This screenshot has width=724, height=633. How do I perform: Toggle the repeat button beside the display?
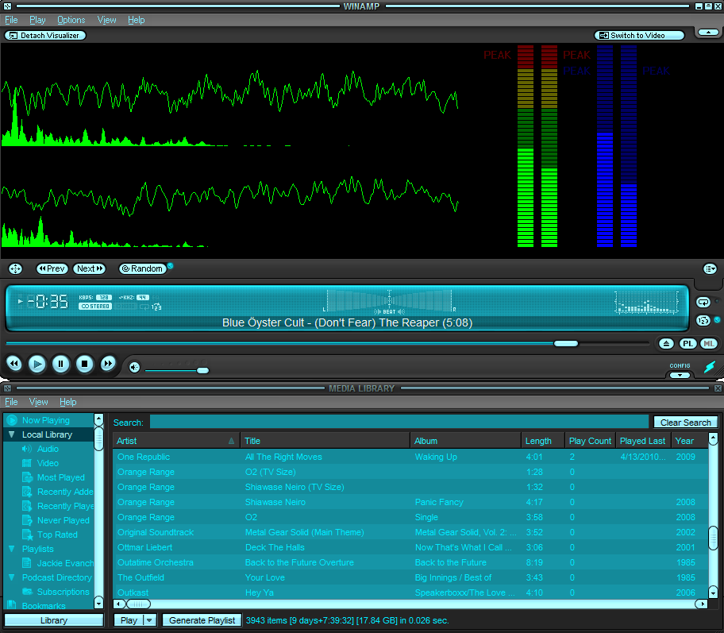pos(703,303)
